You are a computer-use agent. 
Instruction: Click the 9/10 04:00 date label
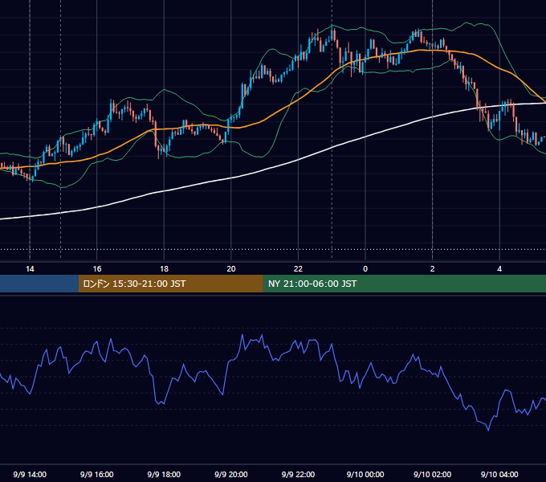(x=499, y=474)
